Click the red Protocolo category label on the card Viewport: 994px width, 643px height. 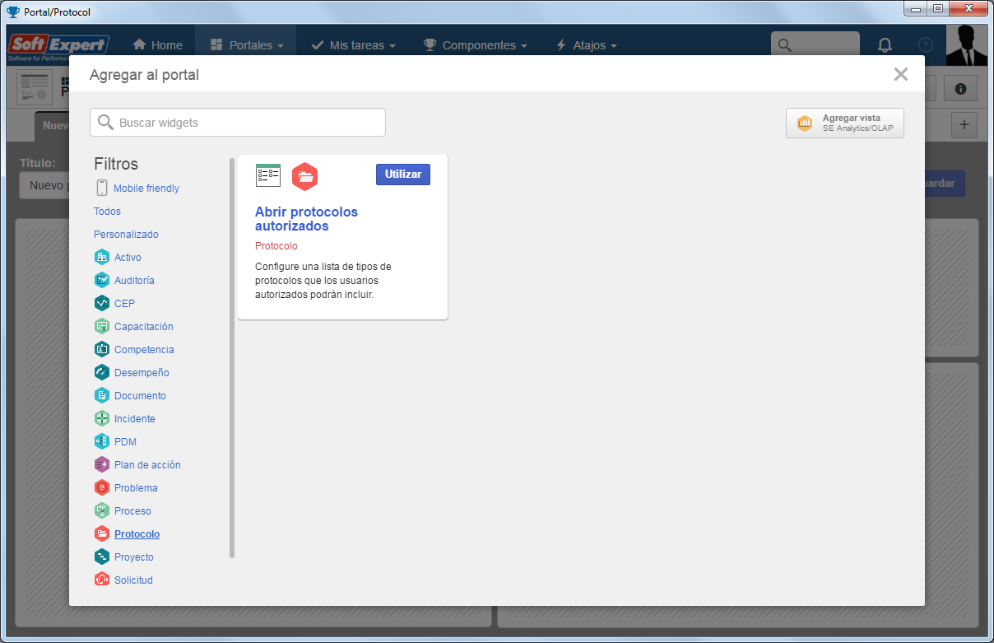pyautogui.click(x=276, y=246)
